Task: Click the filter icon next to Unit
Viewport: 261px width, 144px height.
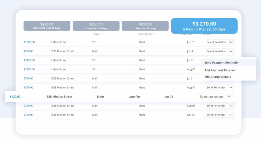Action: click(102, 34)
